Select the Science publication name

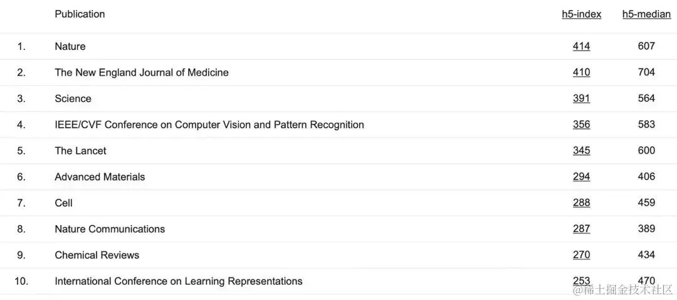click(73, 99)
